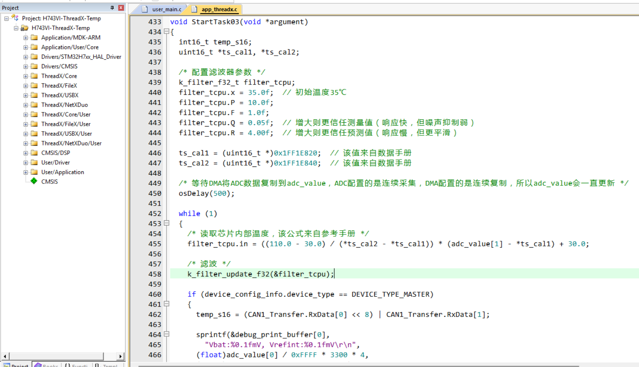Collapse the H743VI-ThreadX-Temp target node
Screen dimensions: 639x367
(x=16, y=28)
